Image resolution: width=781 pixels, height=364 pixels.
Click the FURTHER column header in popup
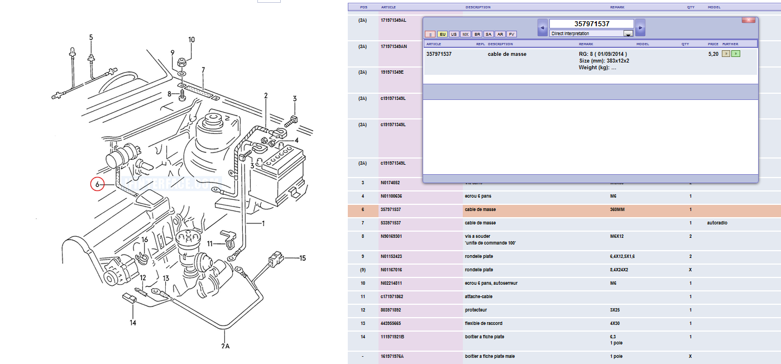(x=730, y=44)
